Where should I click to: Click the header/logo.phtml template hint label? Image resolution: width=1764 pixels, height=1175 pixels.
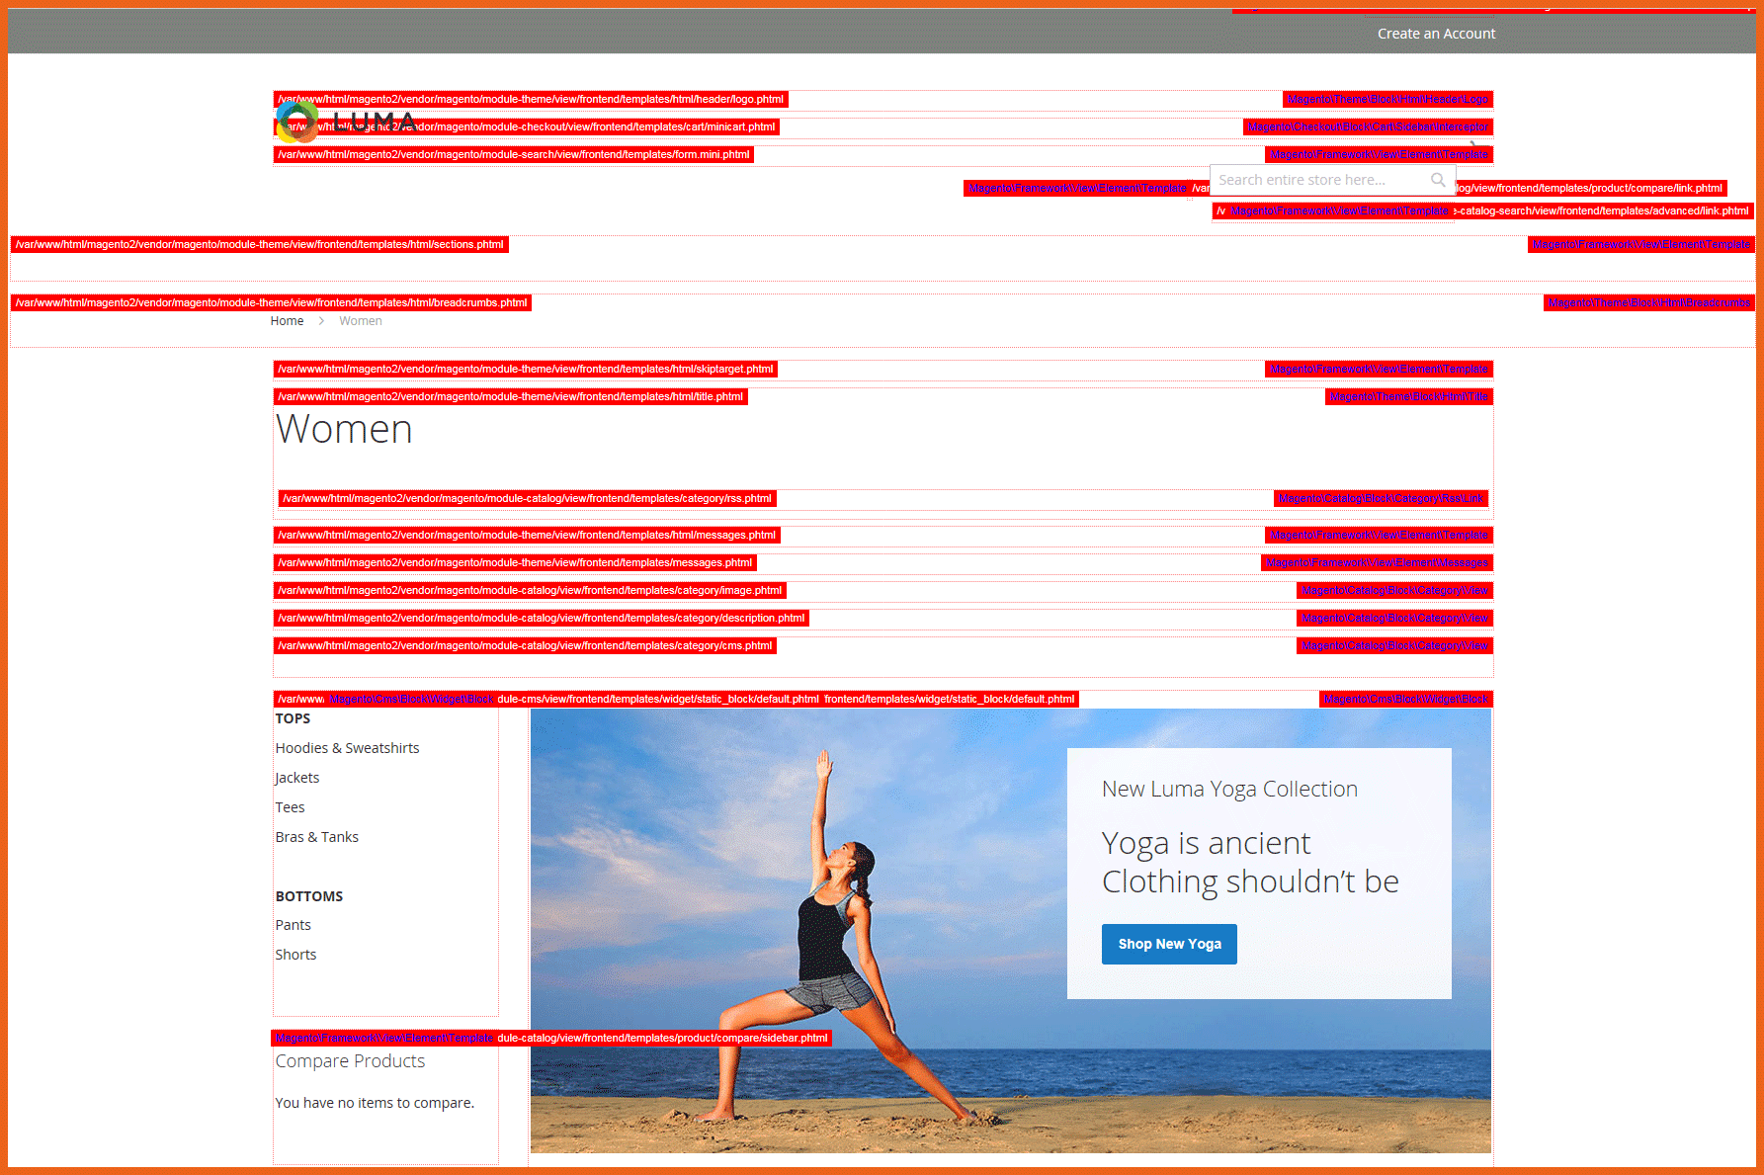tap(531, 99)
